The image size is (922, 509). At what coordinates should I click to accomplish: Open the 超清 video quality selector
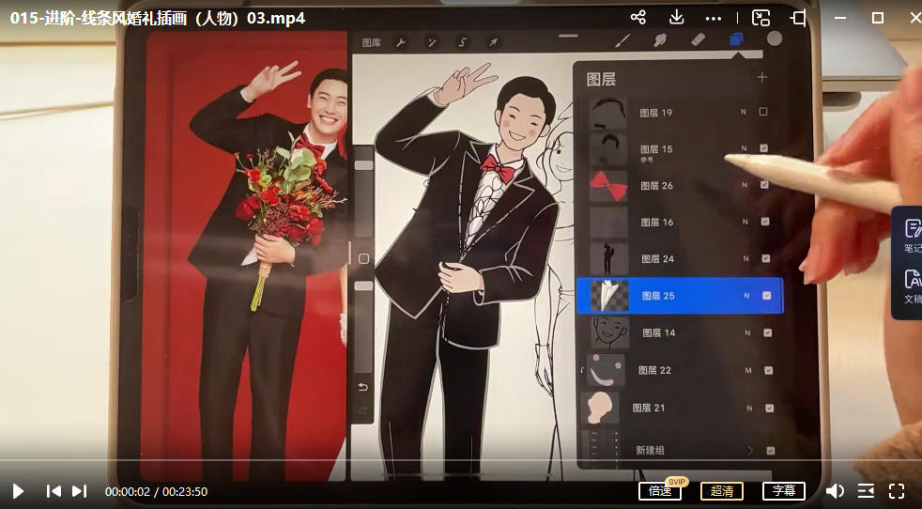(x=721, y=491)
